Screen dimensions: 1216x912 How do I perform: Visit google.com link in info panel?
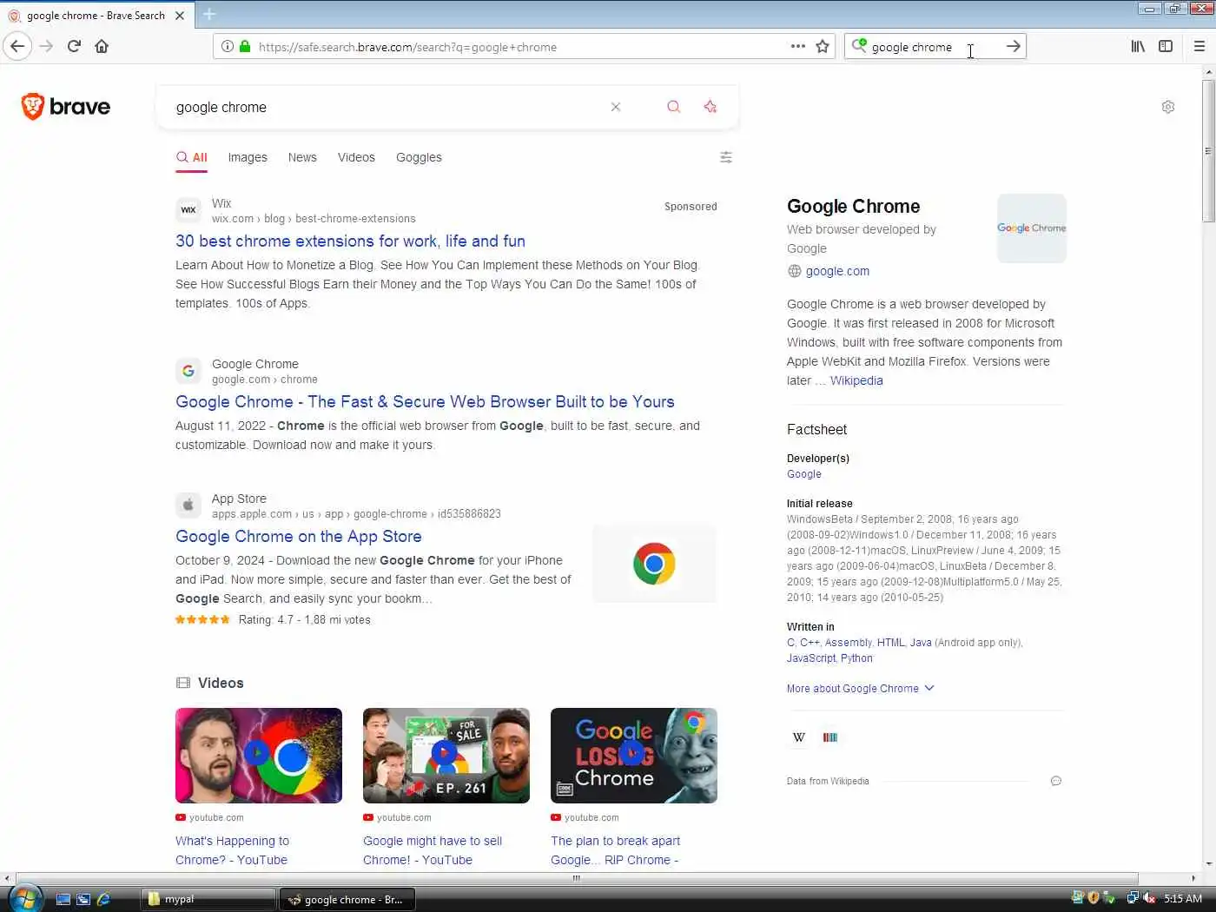click(837, 271)
